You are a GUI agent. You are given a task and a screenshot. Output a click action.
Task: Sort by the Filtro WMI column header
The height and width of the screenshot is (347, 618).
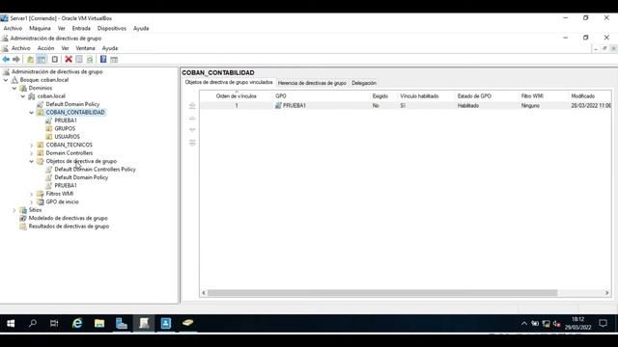543,96
